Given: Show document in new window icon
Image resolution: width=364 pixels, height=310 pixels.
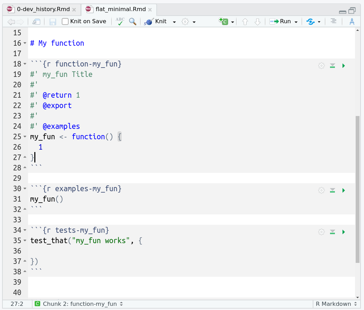Looking at the screenshot, I should [x=36, y=22].
